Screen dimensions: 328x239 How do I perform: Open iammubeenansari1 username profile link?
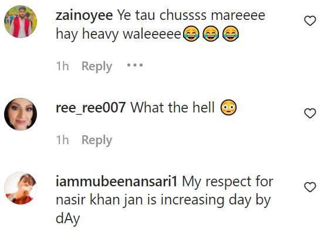tap(116, 182)
